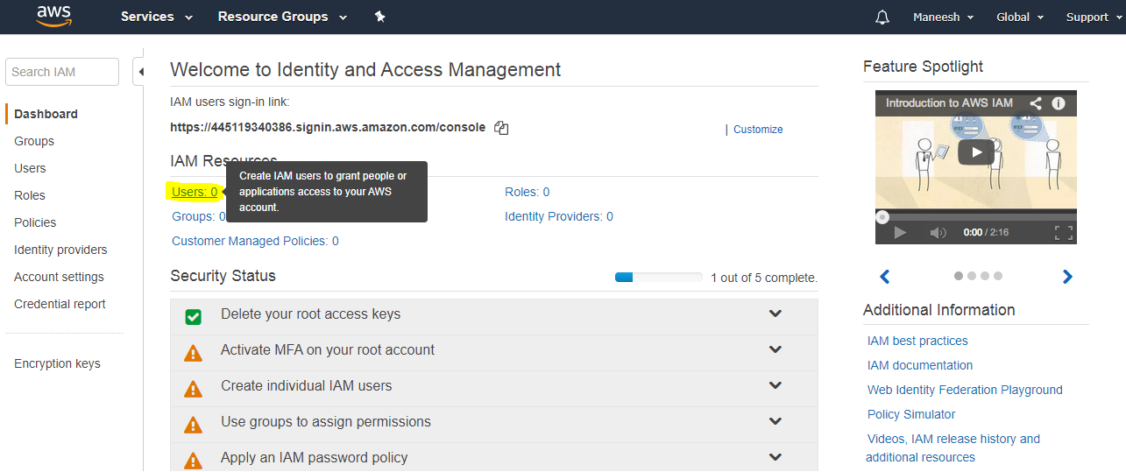1126x472 pixels.
Task: Open the notifications bell
Action: 882,18
